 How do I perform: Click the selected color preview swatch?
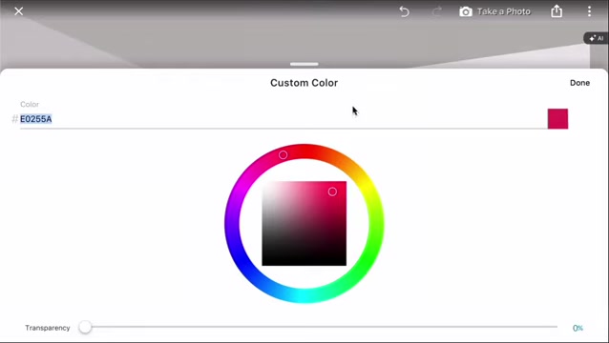pos(557,118)
